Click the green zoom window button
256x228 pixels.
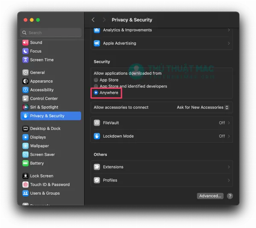[38, 20]
